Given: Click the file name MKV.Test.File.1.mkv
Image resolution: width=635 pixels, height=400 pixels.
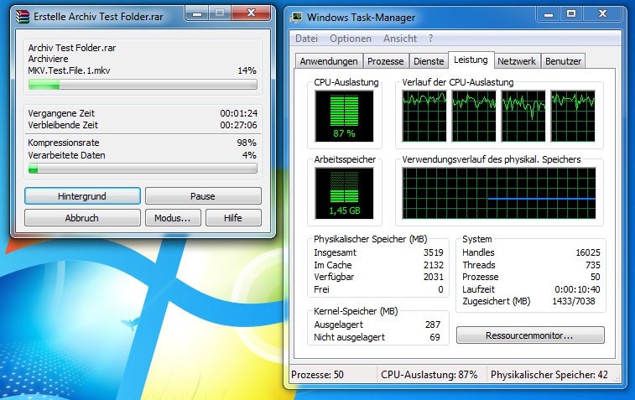Looking at the screenshot, I should pyautogui.click(x=69, y=70).
